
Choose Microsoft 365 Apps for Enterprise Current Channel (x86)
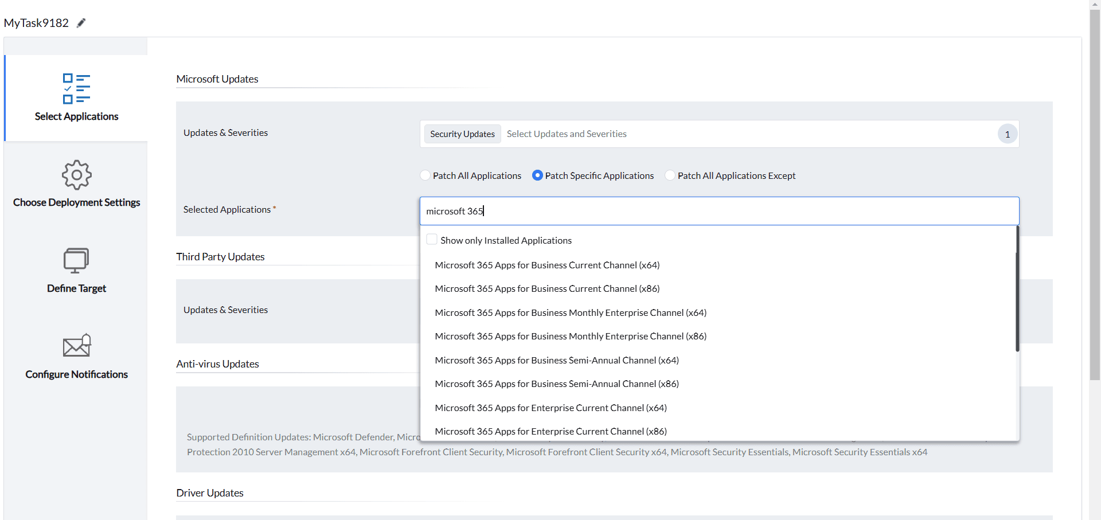coord(550,431)
